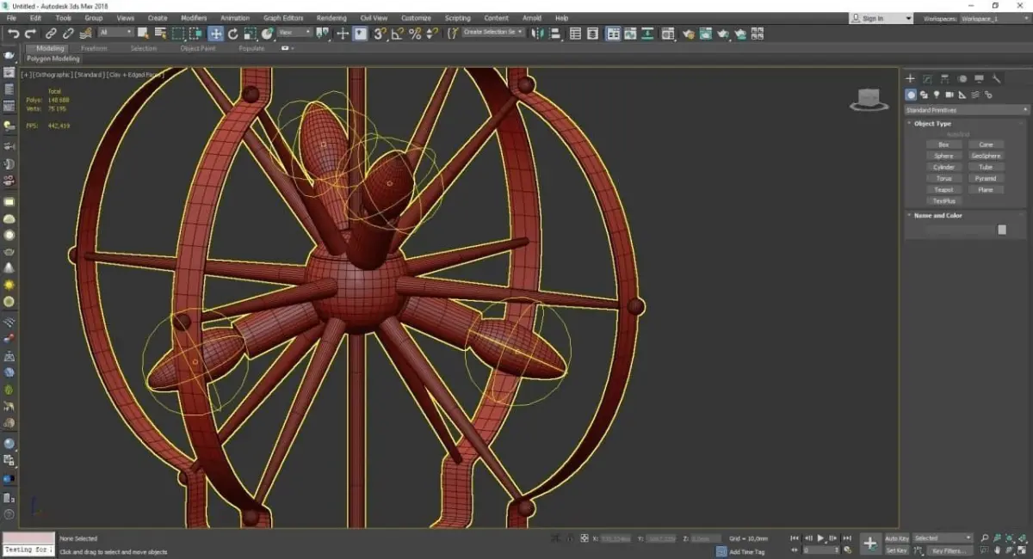Open the Modifiers menu

pyautogui.click(x=194, y=17)
